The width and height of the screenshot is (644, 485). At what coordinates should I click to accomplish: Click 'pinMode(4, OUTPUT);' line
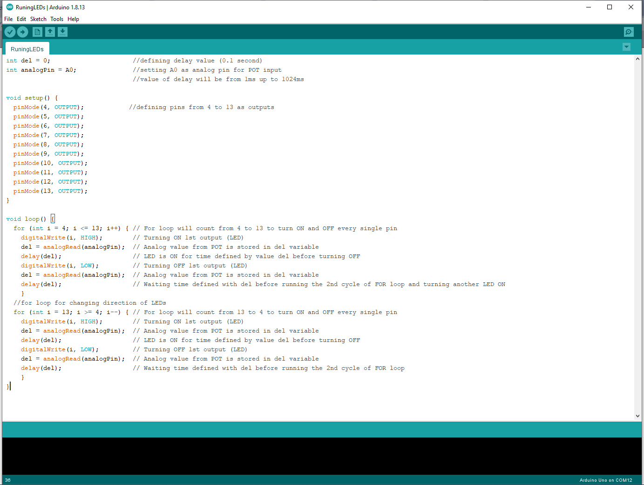click(x=48, y=107)
